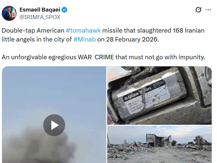Viewport: 217px width, 163px height.
Task: Click the text 'must not go with impunity'
Action: pyautogui.click(x=167, y=57)
